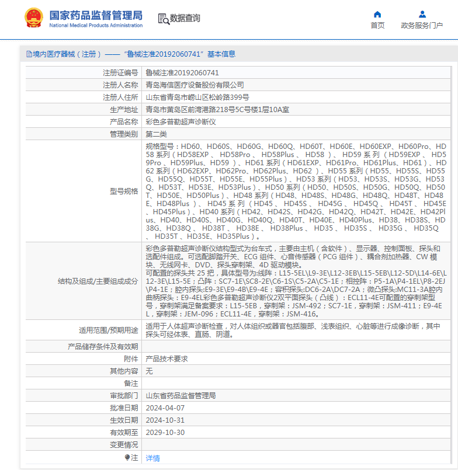
Task: Click the 产品储存条件及有效期 label
Action: 103,347
